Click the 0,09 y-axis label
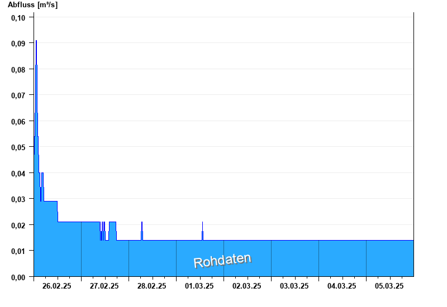This screenshot has height=307, width=447. coord(18,44)
